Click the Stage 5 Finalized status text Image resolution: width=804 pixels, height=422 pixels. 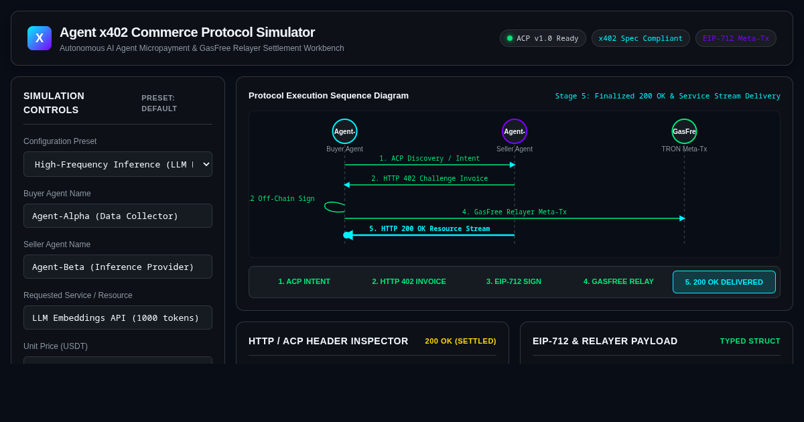[x=667, y=96]
